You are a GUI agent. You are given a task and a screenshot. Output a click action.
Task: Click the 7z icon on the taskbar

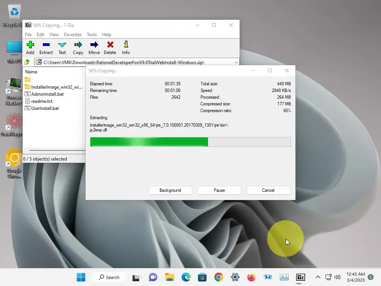(x=301, y=277)
